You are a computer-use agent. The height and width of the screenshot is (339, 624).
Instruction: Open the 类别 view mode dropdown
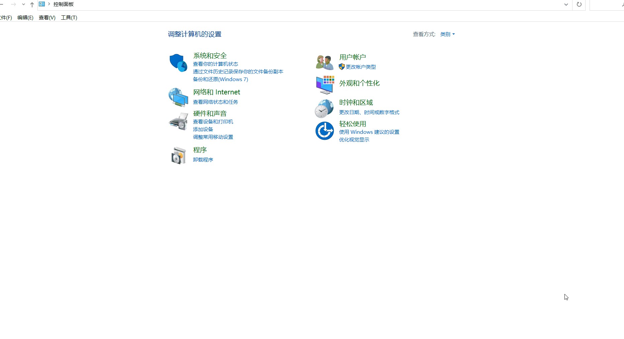[x=447, y=34]
